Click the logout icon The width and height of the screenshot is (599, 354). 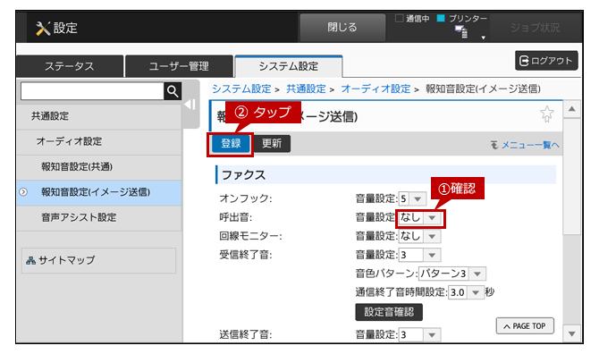(x=524, y=61)
